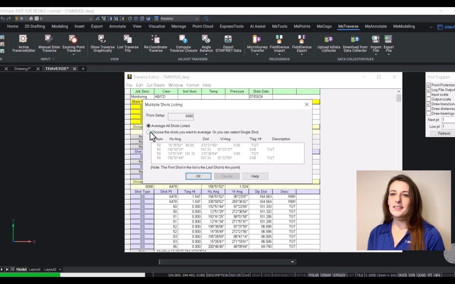Click the Refresh button in Hot Toggles
The height and width of the screenshot is (284, 455).
point(444,133)
